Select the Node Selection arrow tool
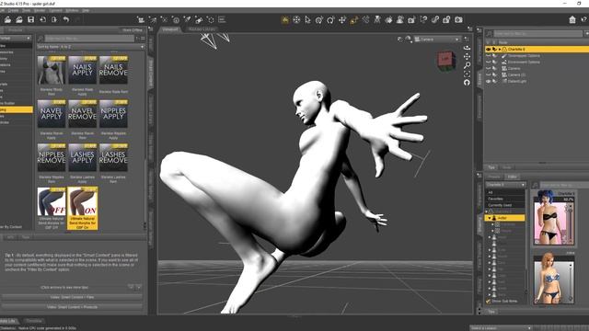This screenshot has width=589, height=331. pos(307,19)
